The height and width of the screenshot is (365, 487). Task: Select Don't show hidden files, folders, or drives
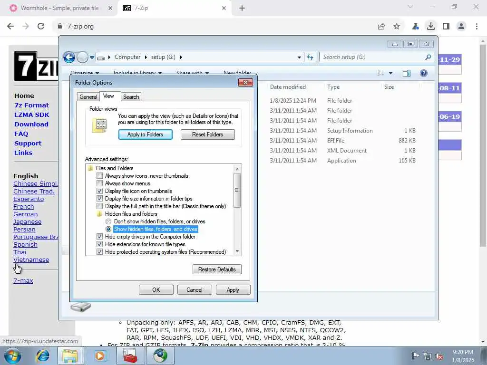click(x=108, y=221)
